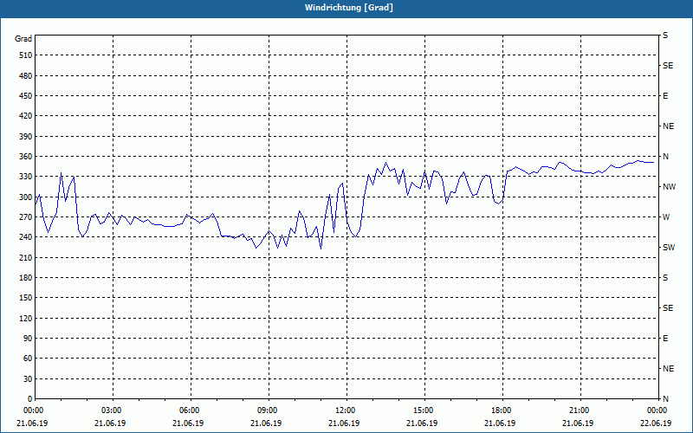Click the 15:00 time label
The width and height of the screenshot is (693, 433).
point(423,410)
